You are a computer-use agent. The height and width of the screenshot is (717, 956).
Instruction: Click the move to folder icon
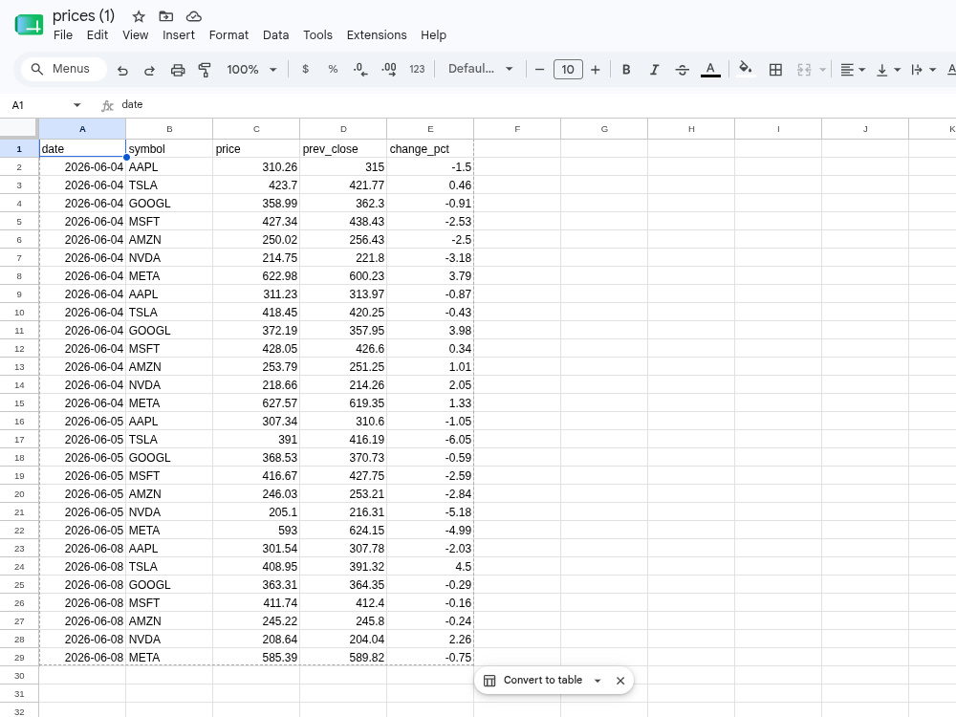(165, 16)
